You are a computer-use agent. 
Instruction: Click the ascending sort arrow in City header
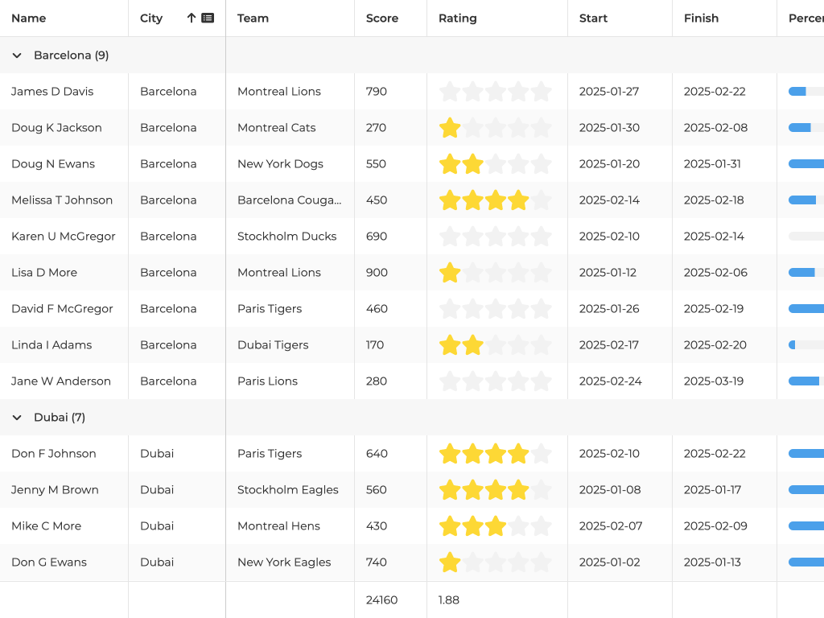[x=191, y=18]
